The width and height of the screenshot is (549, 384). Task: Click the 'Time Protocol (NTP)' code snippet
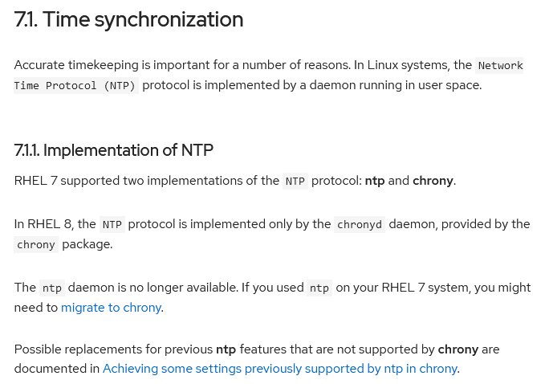[x=75, y=85]
